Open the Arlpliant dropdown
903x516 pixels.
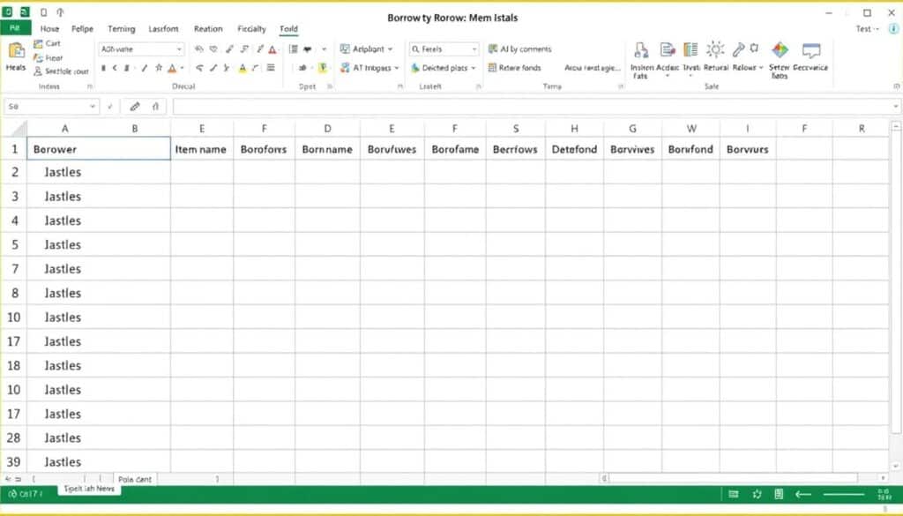click(x=390, y=49)
